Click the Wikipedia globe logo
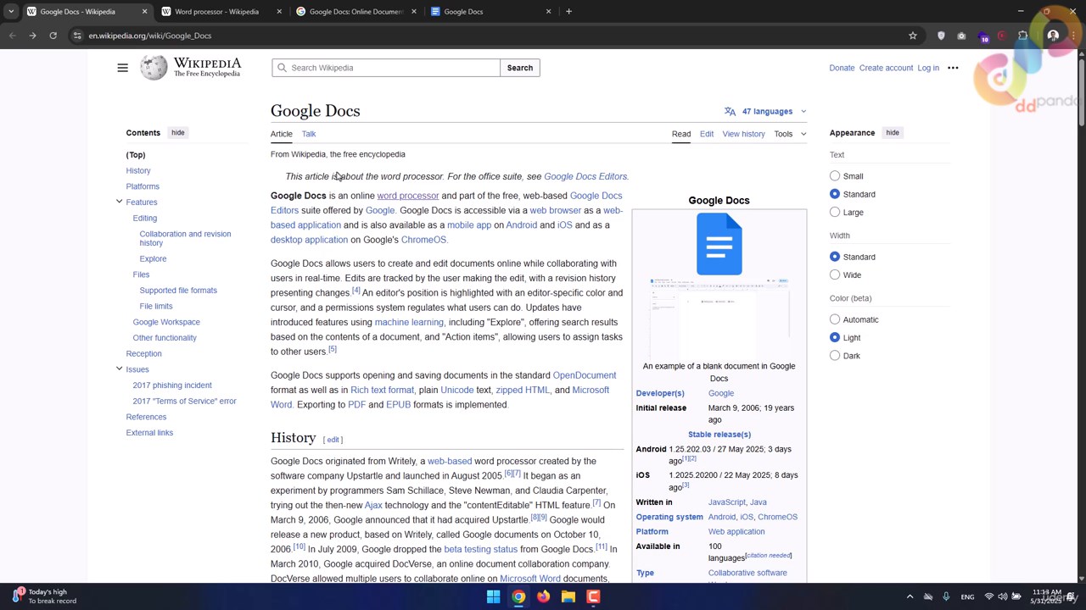The image size is (1086, 610). (154, 68)
